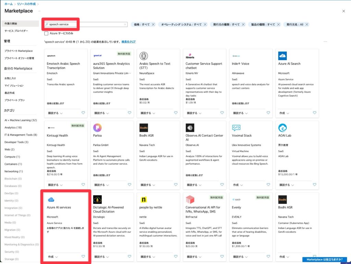
Task: Click the heart on people by nettle
Action: pos(176,256)
